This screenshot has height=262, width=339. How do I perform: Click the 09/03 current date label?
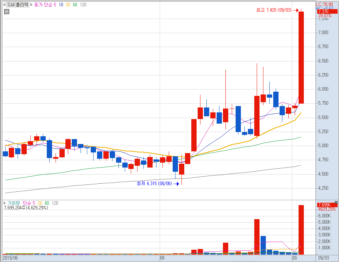coord(324,258)
